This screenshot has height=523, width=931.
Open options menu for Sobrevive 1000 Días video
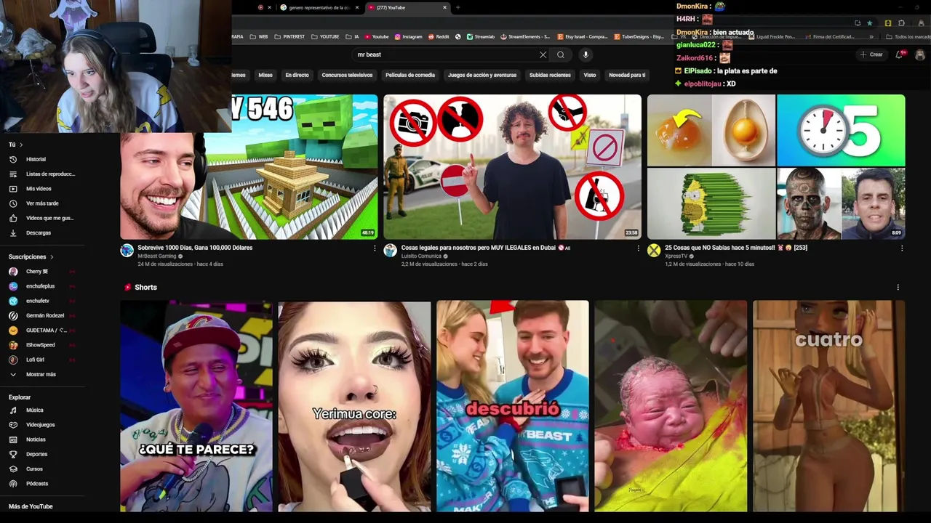[375, 248]
